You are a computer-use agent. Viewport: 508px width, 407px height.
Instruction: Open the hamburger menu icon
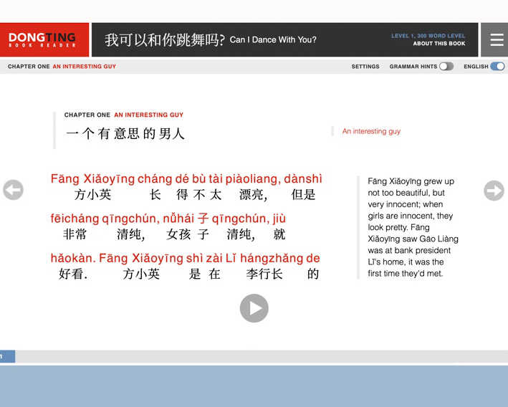pos(496,40)
